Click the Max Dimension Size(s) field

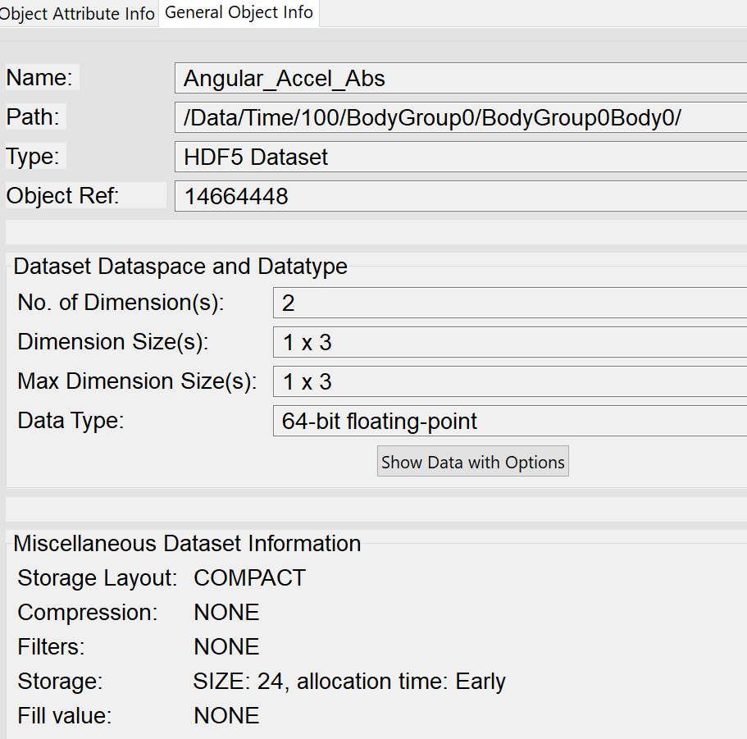point(510,381)
